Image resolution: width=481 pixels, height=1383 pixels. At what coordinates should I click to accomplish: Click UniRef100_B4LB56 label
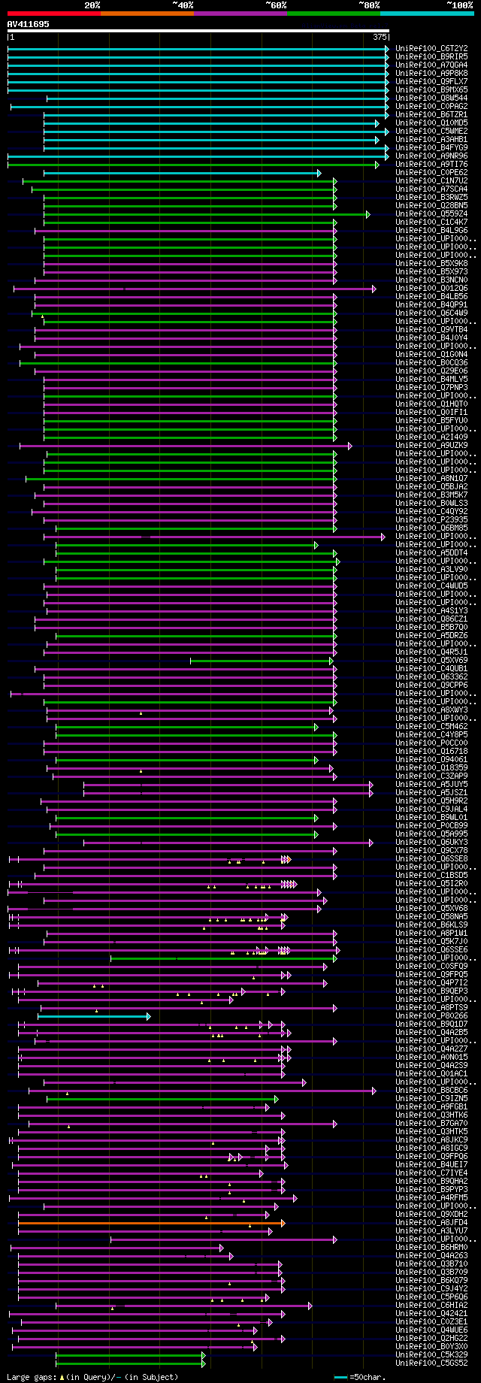pos(431,296)
